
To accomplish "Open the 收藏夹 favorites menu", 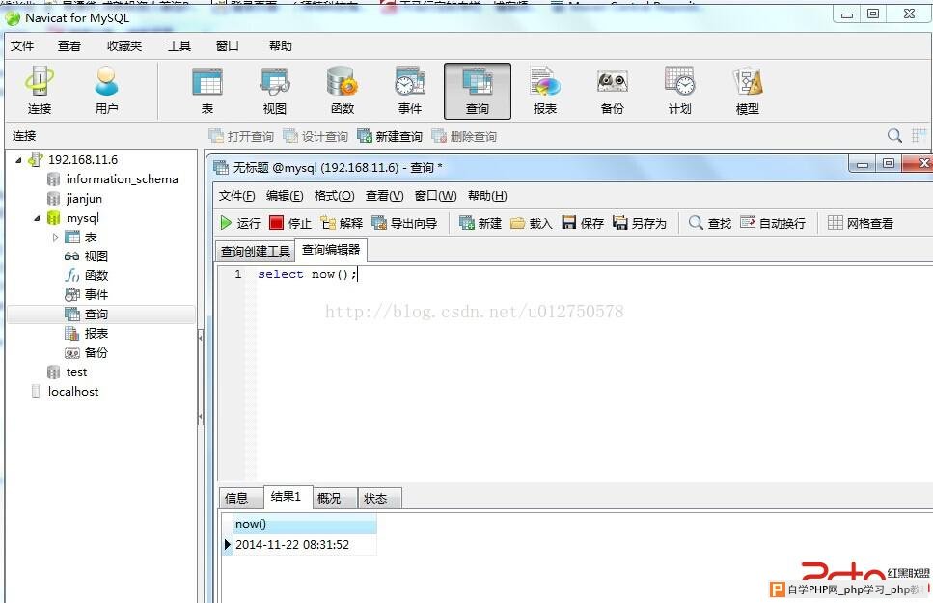I will click(124, 46).
